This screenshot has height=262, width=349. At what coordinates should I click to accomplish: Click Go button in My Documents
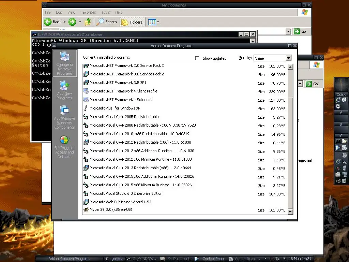[300, 31]
